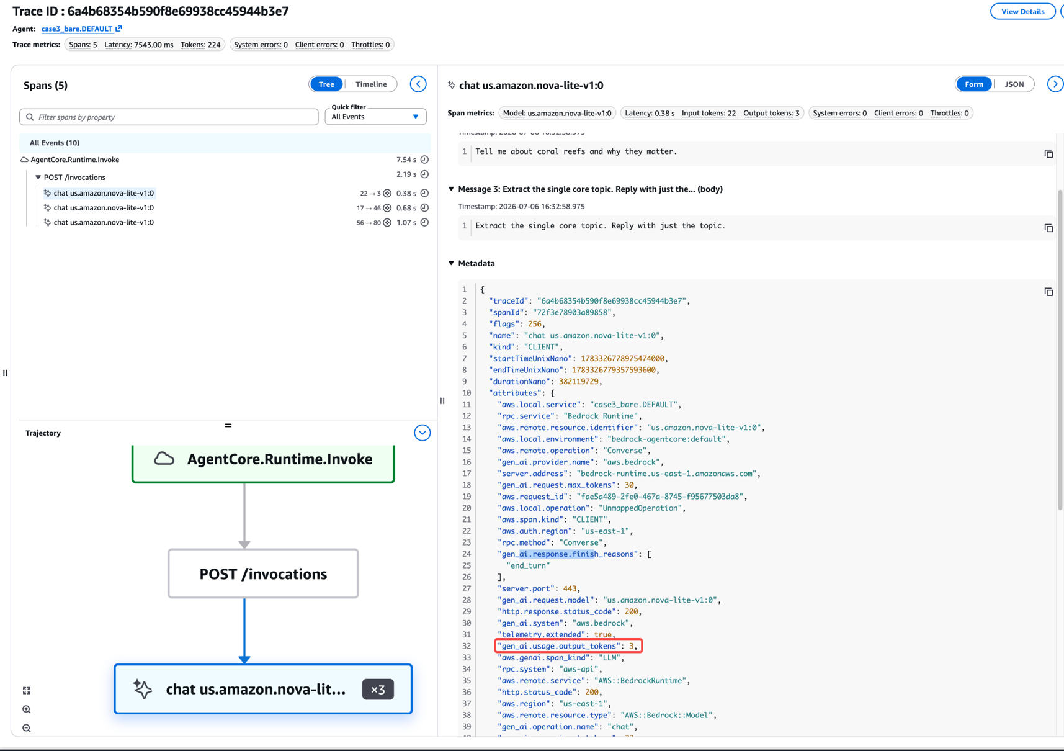Copy the coral reefs message text
Screen dimensions: 1064x751
[1048, 153]
